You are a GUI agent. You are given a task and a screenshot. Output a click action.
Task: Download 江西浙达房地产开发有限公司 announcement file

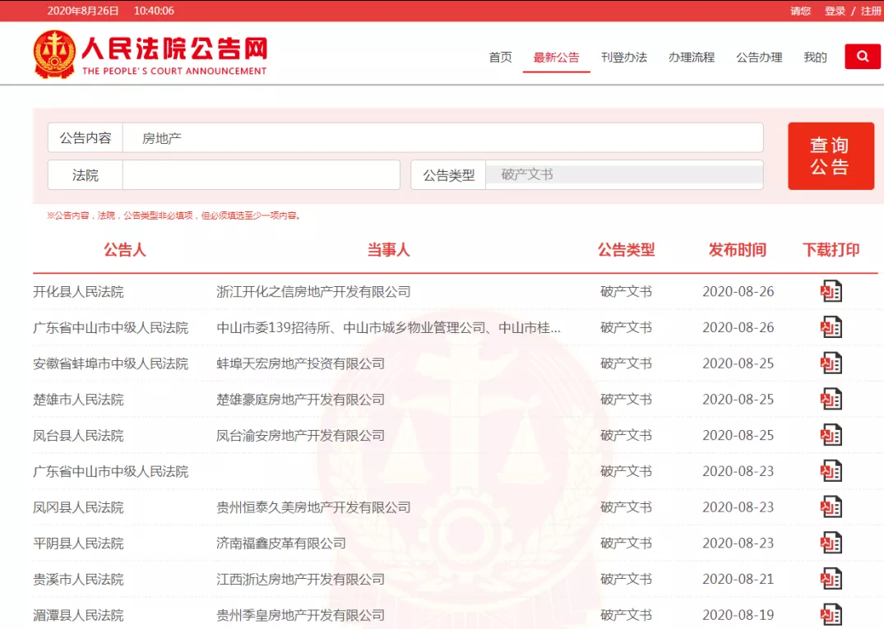(x=831, y=580)
